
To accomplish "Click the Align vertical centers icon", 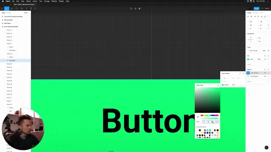I will 262,16.
